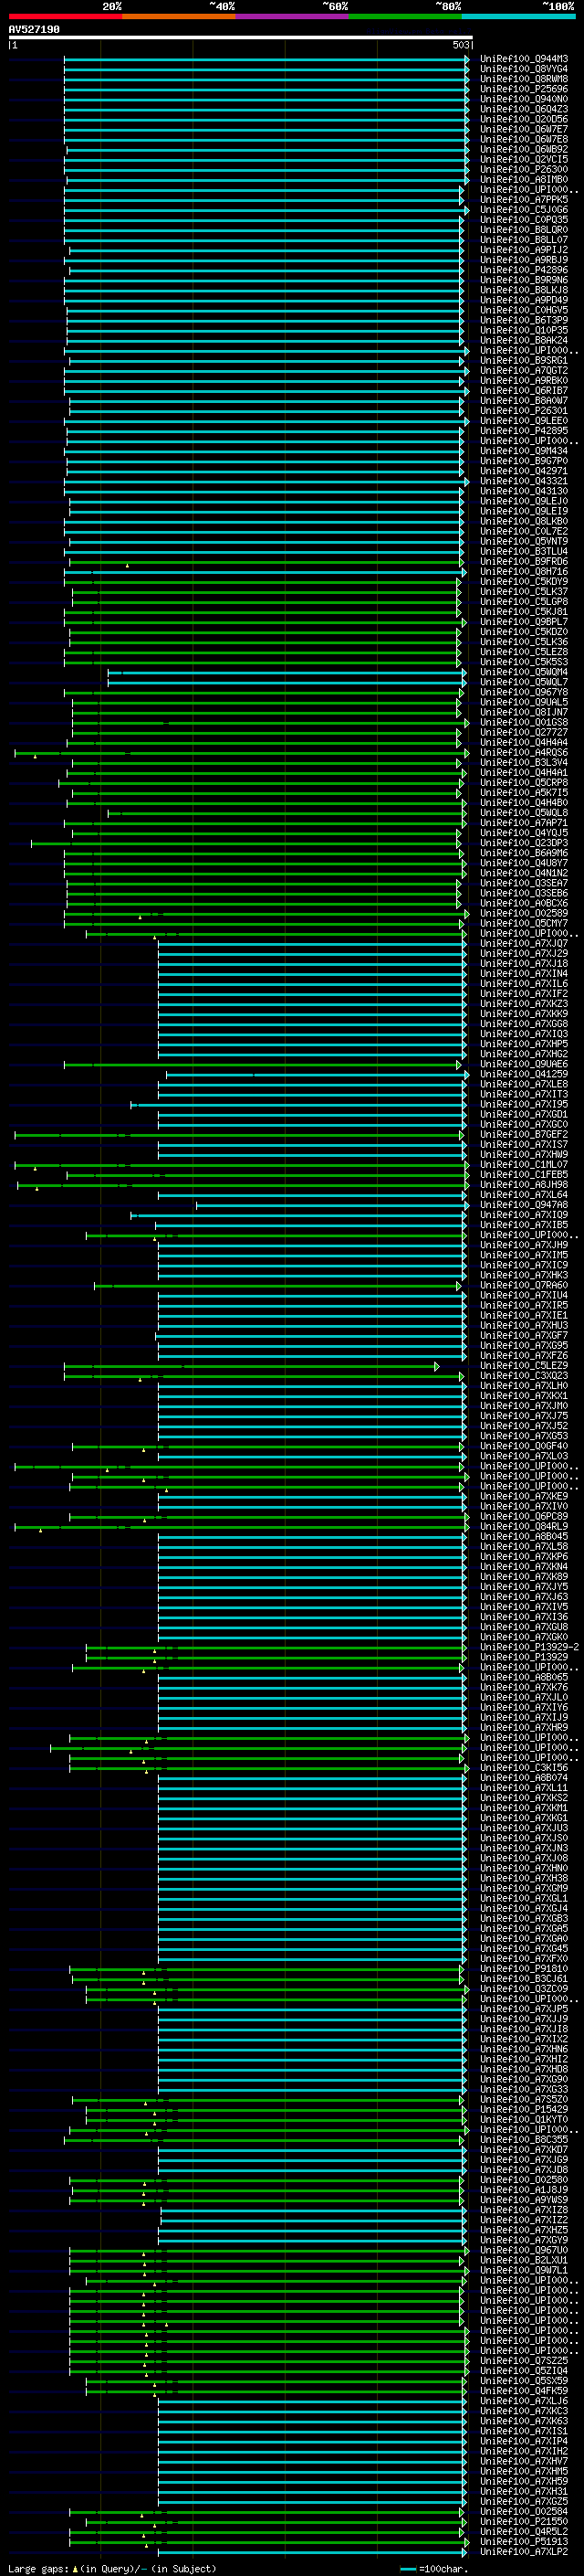Click the red 20% identity legend segment
The width and height of the screenshot is (584, 2576).
click(66, 16)
